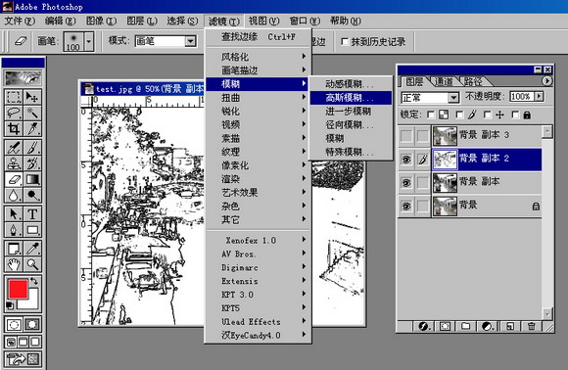This screenshot has height=370, width=568.
Task: Select the History Brush tool
Action: [x=32, y=163]
